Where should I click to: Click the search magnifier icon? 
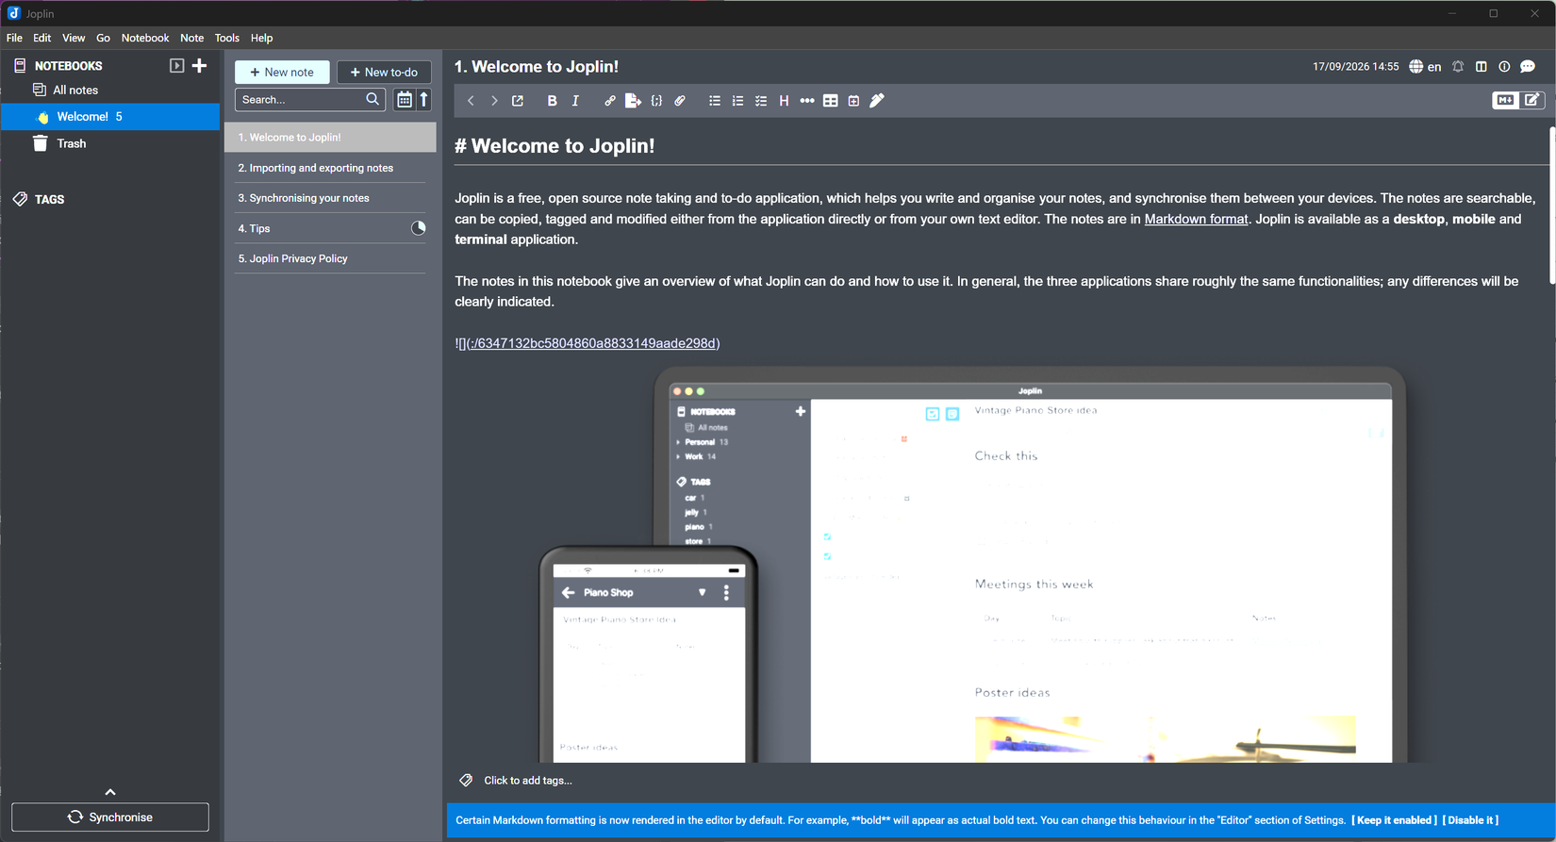tap(372, 99)
